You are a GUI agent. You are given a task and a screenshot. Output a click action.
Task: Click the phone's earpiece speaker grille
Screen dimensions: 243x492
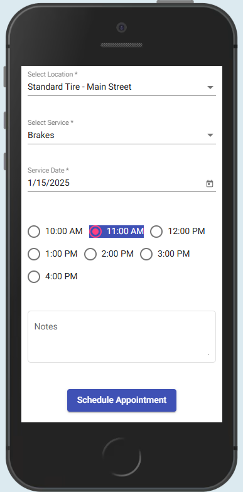(x=122, y=45)
